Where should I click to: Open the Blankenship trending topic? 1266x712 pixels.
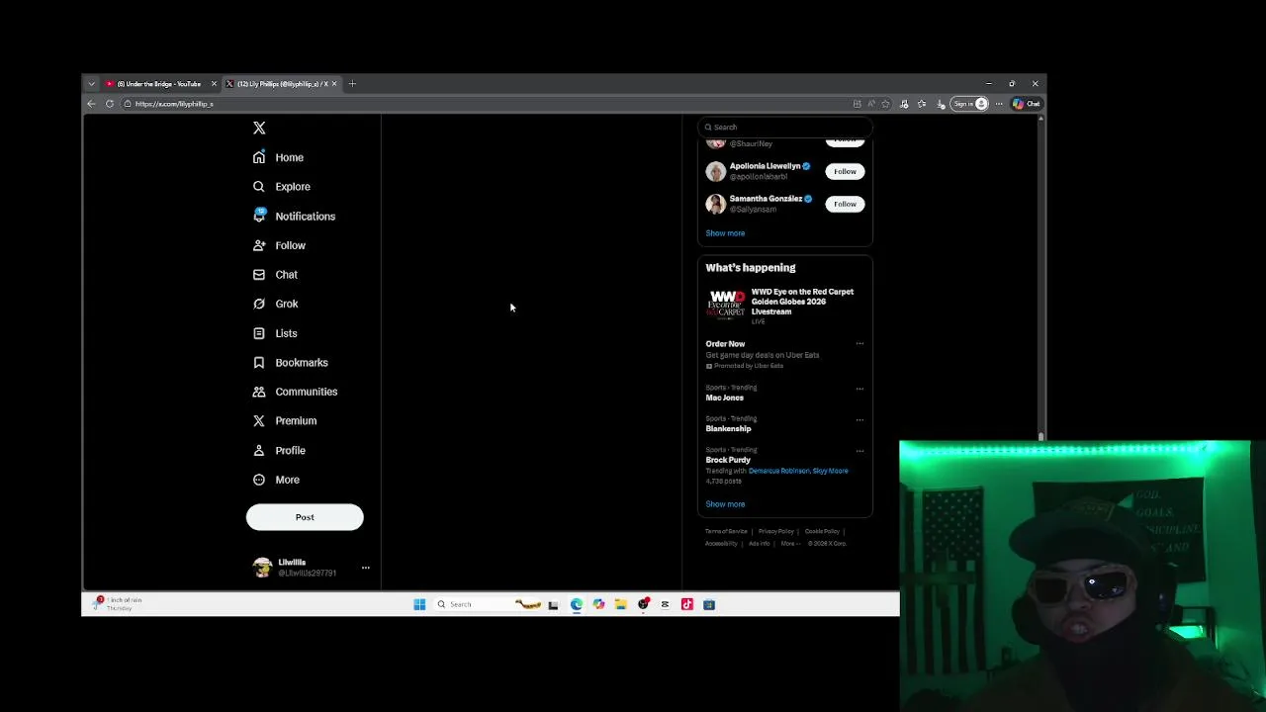(728, 428)
